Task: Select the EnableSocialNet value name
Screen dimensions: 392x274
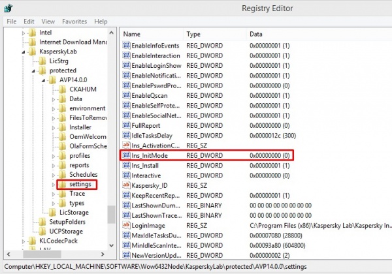Action: (x=157, y=115)
